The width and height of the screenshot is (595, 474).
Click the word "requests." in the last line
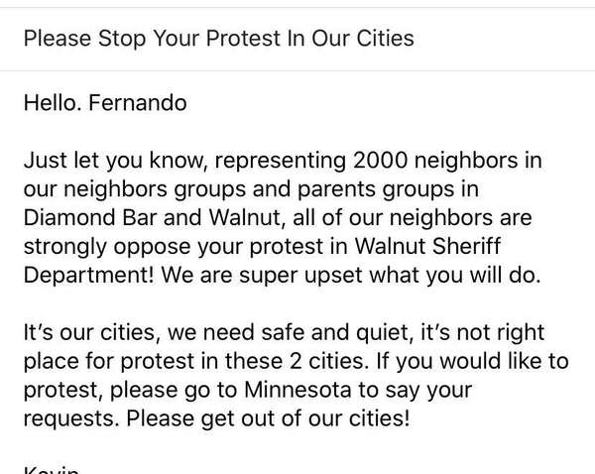(71, 419)
